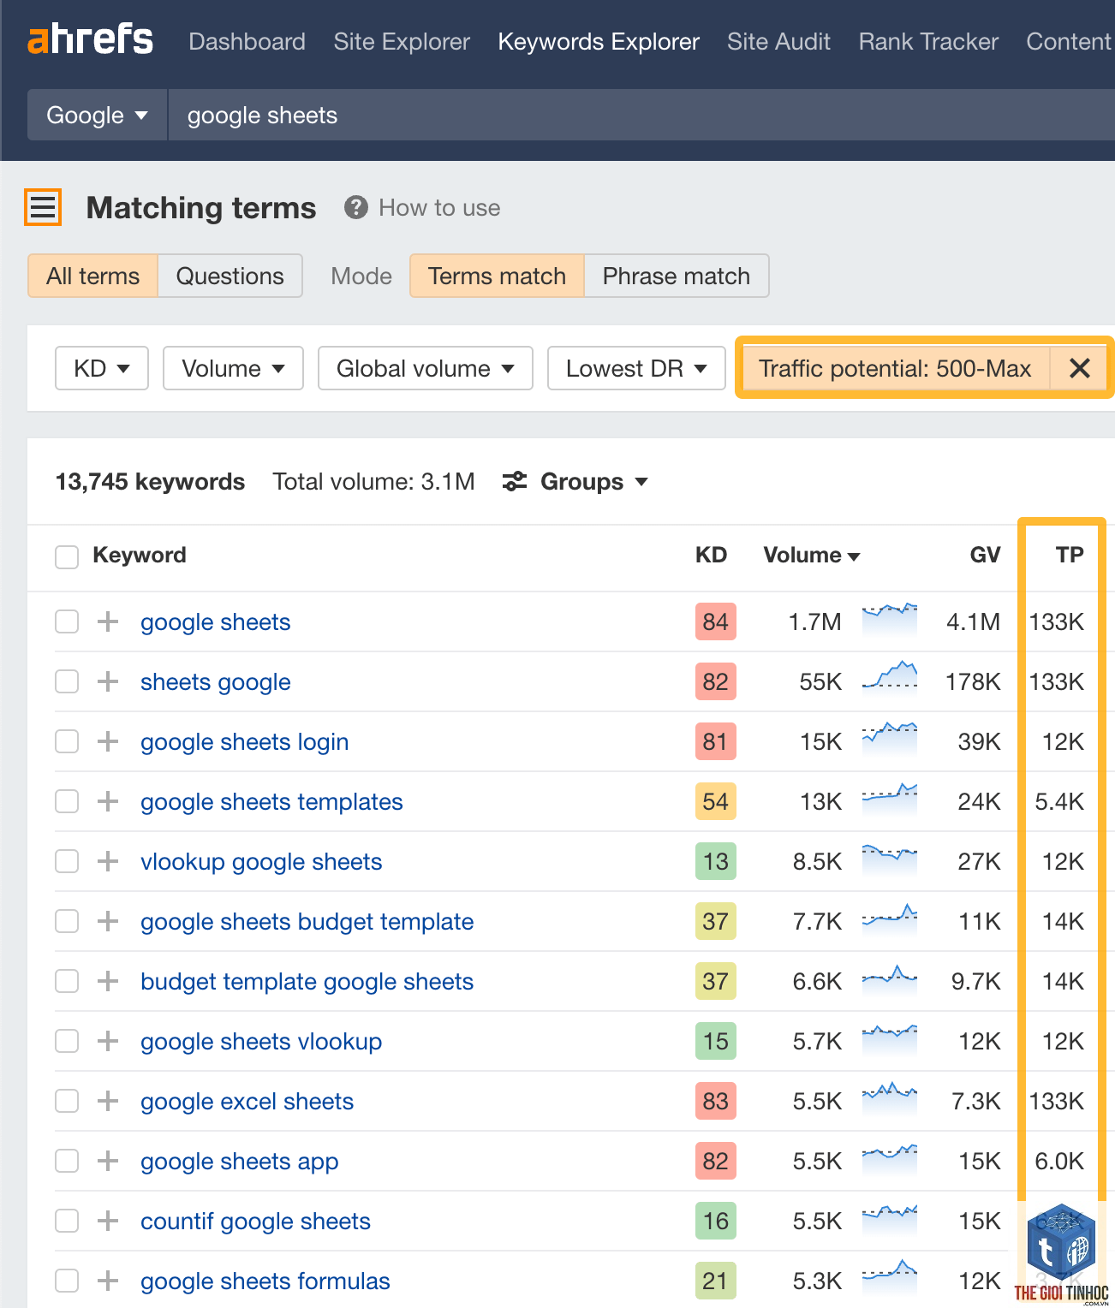This screenshot has width=1115, height=1308.
Task: Open the Volume filter dropdown
Action: (x=233, y=368)
